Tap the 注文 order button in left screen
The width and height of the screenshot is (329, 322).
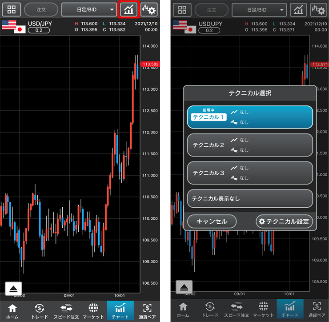tap(41, 9)
